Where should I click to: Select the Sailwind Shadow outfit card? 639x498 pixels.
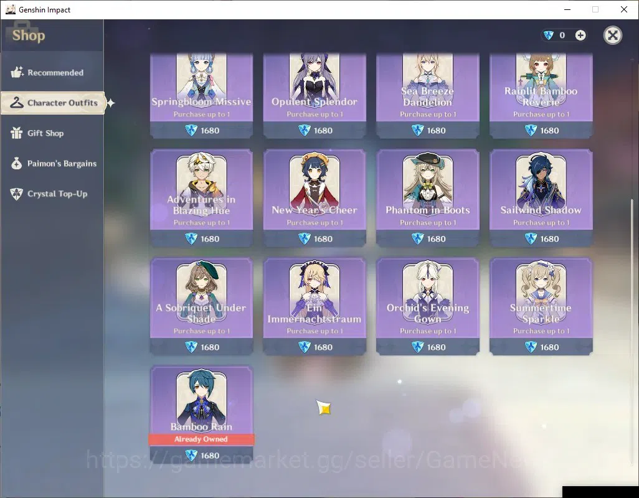(x=541, y=198)
